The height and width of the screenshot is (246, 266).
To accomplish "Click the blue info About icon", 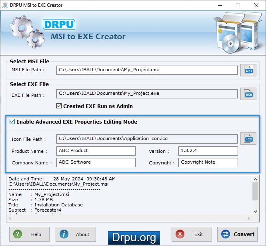I will (64, 234).
